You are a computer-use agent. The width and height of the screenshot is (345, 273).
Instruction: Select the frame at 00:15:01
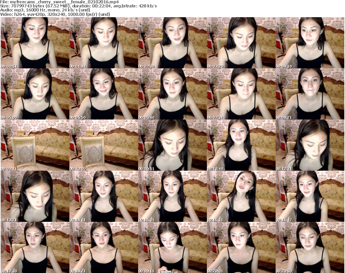pos(172,196)
